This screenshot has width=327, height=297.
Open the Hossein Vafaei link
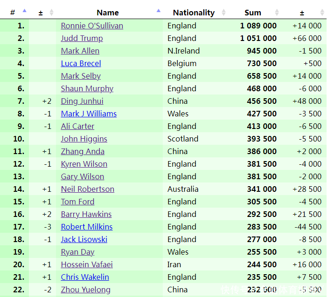tap(87, 264)
